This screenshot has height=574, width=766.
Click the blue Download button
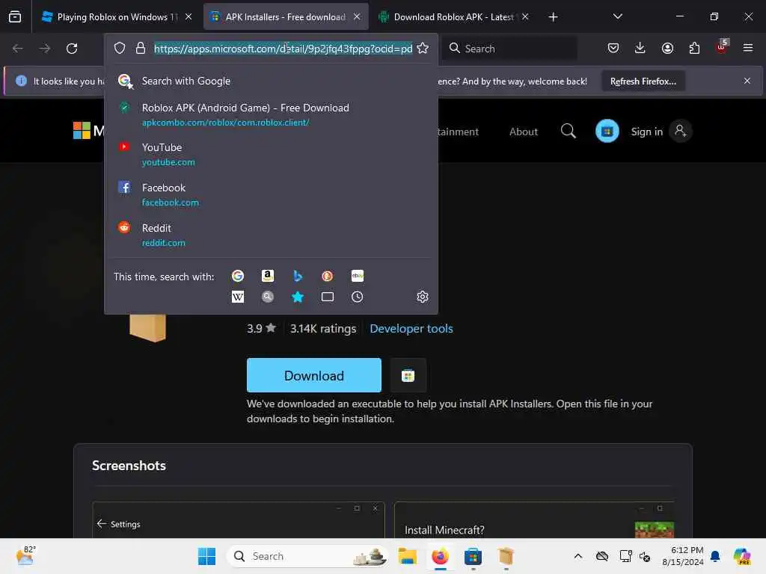click(314, 375)
